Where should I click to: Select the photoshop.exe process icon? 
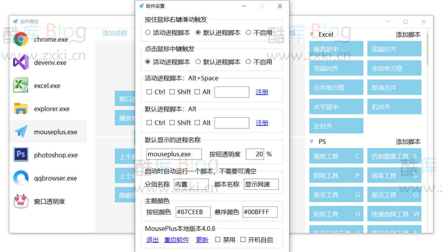21,155
